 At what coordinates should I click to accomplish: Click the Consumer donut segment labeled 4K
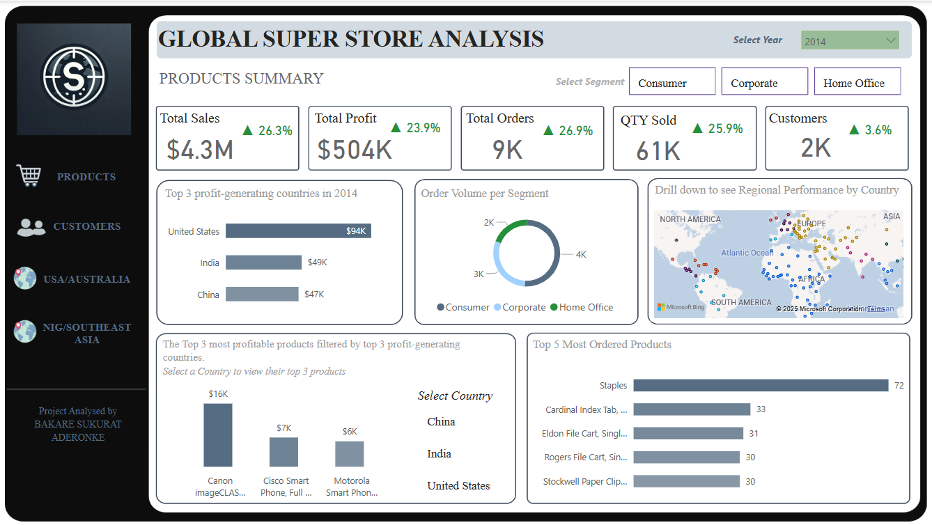[555, 253]
